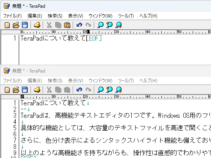Screen dimensions: 211x158
Task: Click the [EOF] marker in top window
Action: pos(94,38)
